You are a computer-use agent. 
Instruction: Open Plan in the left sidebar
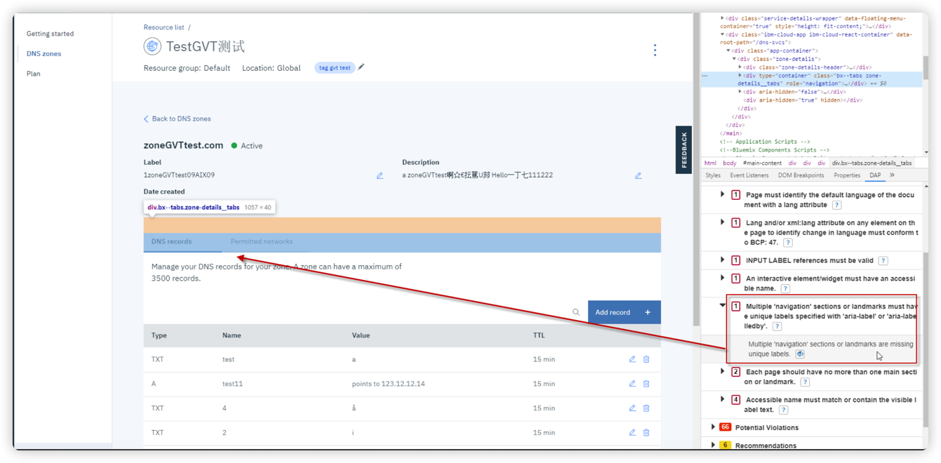tap(33, 74)
